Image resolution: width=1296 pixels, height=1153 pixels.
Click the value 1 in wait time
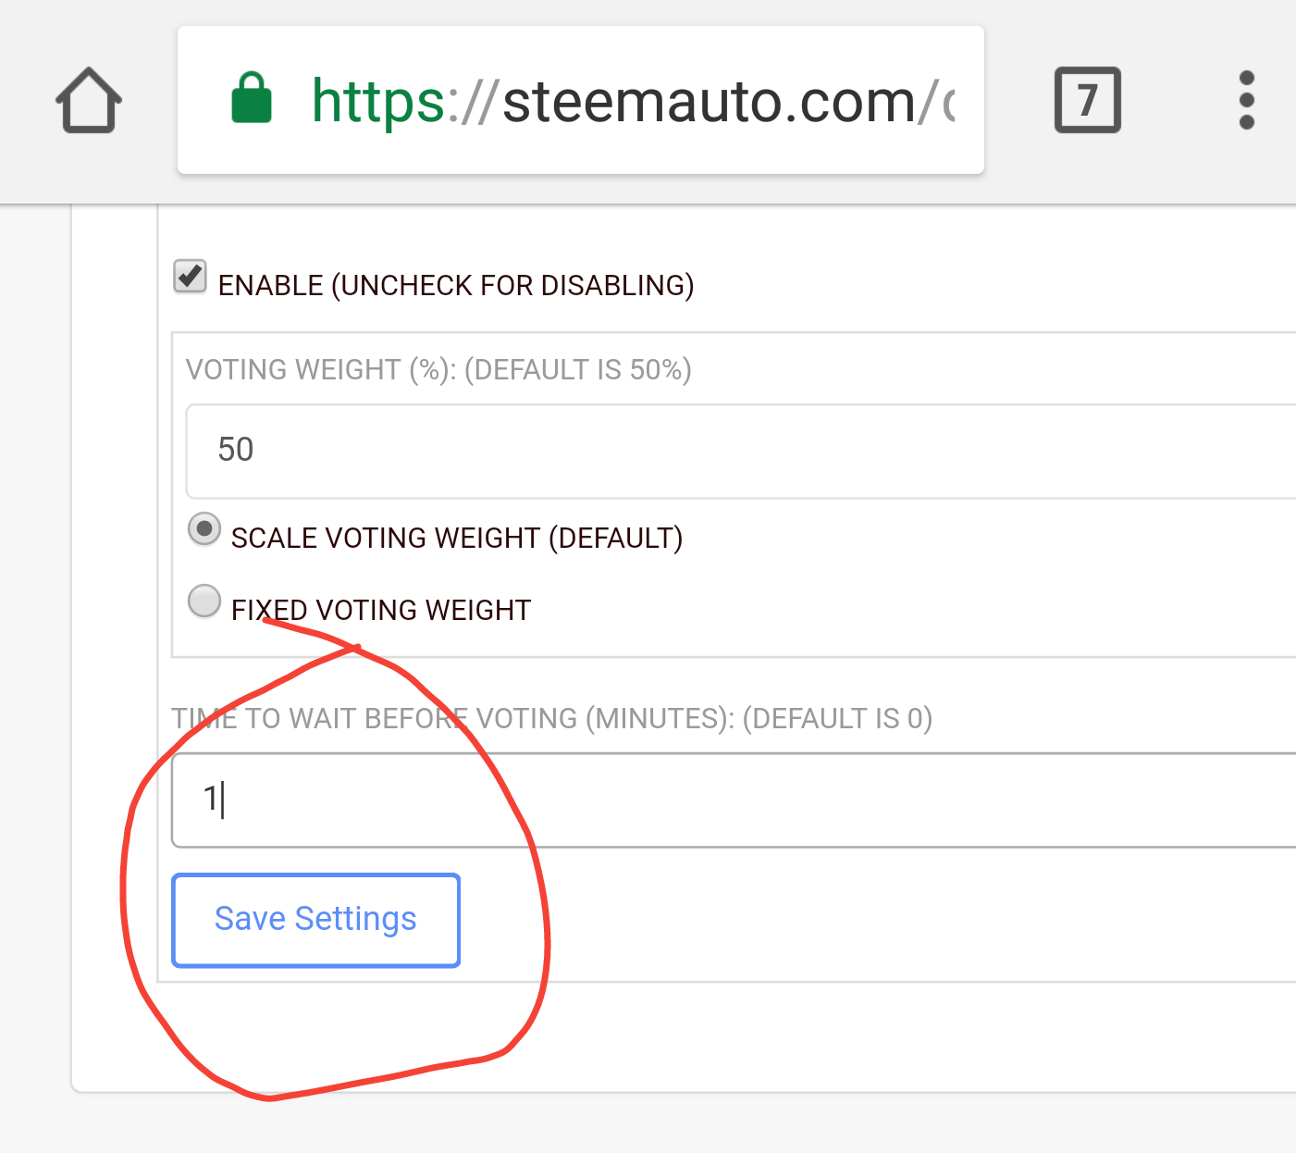pos(211,799)
